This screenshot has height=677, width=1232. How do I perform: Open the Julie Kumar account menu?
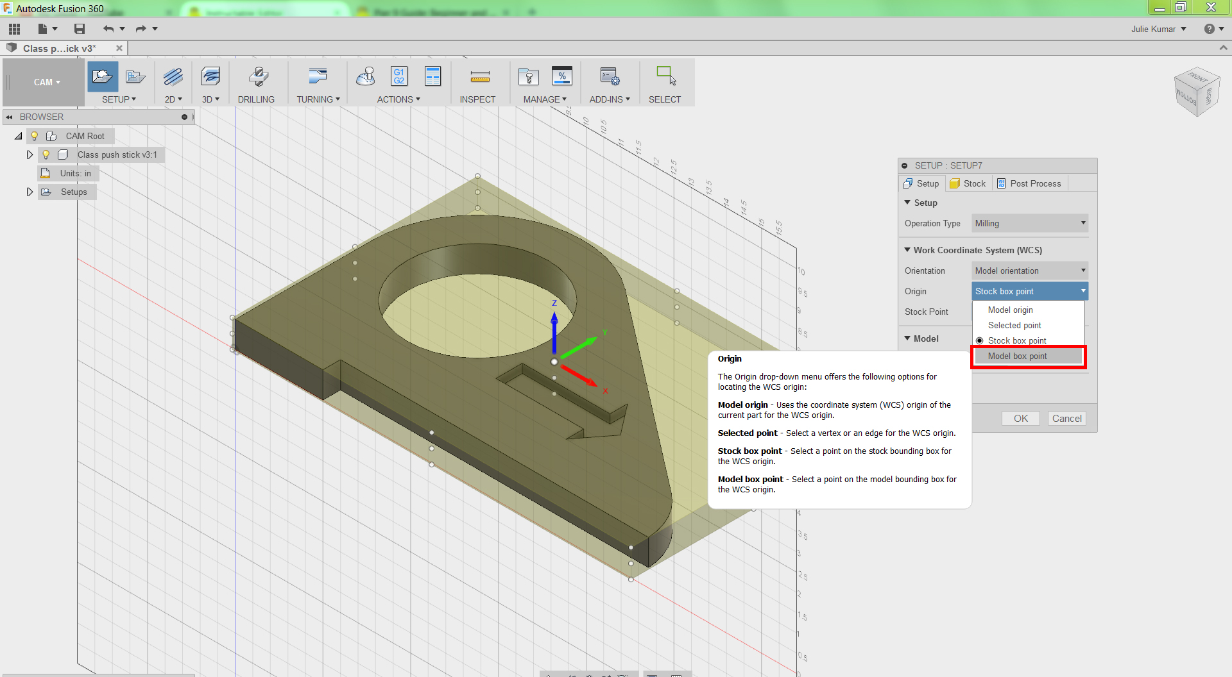[x=1159, y=29]
